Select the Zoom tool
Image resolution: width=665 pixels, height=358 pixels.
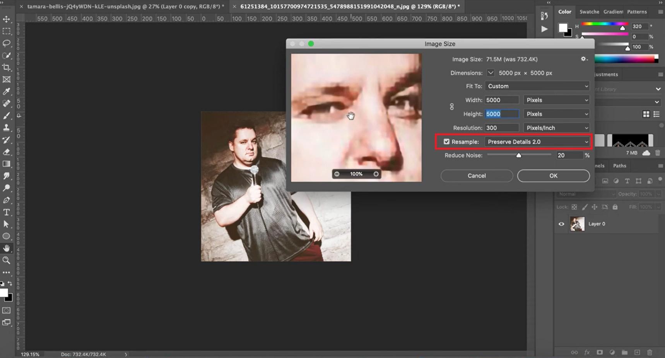click(7, 260)
